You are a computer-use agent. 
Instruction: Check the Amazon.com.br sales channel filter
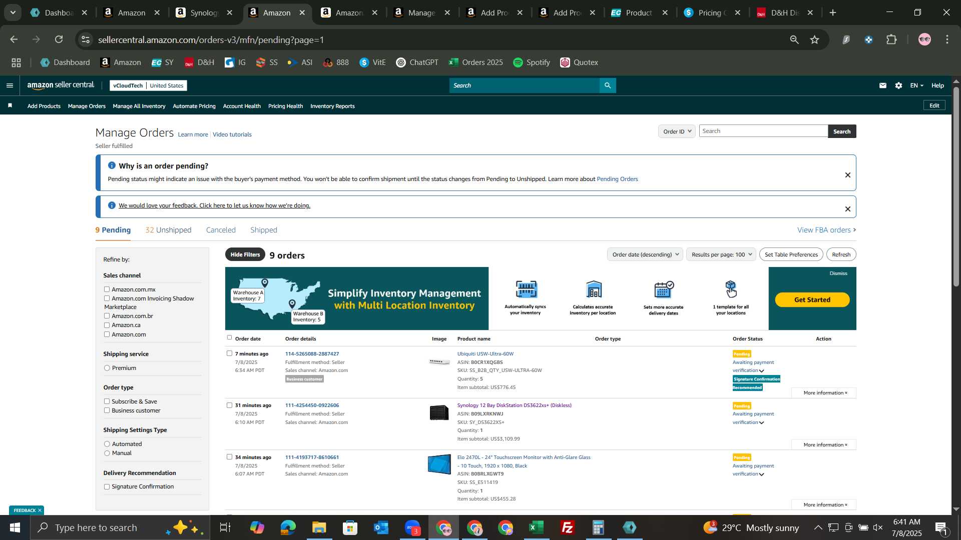click(x=107, y=316)
